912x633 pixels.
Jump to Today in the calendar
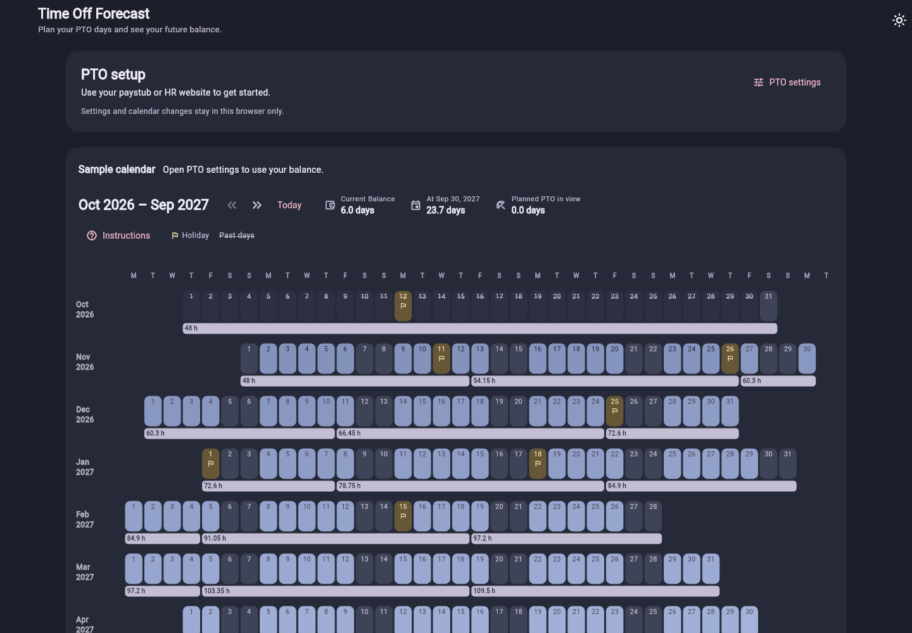pyautogui.click(x=289, y=205)
